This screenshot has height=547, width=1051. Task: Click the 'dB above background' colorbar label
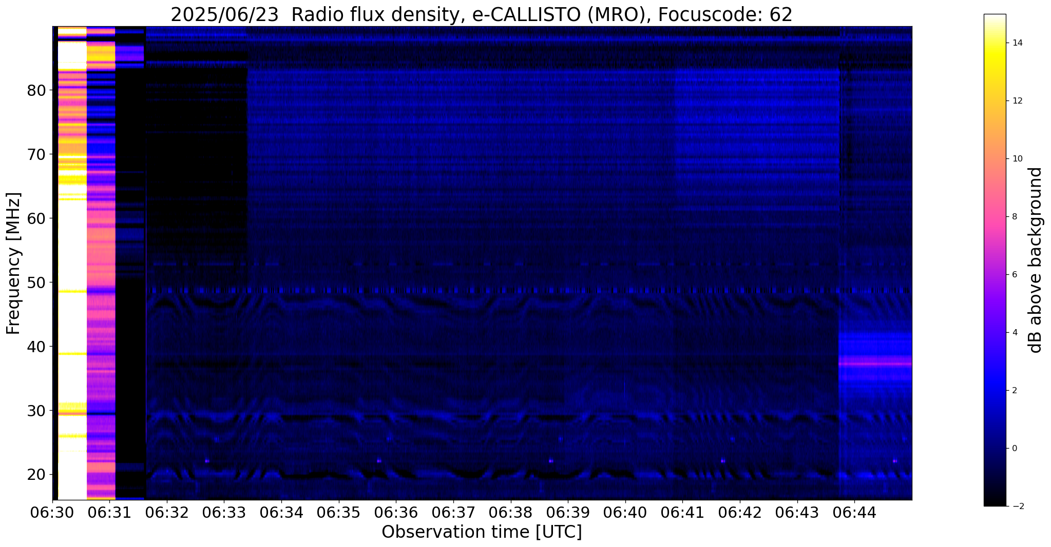[x=1036, y=260]
